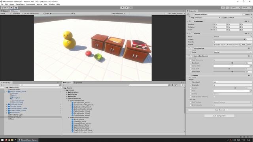Open the cloud services icon in the toolbar
Viewport: 253px width, 142px height.
11,7
